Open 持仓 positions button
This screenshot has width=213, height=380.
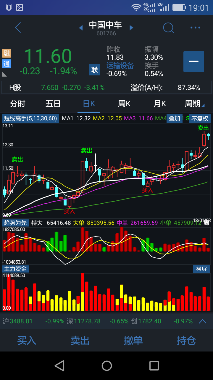186,340
